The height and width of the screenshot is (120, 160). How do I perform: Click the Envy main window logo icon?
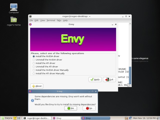(x=30, y=24)
